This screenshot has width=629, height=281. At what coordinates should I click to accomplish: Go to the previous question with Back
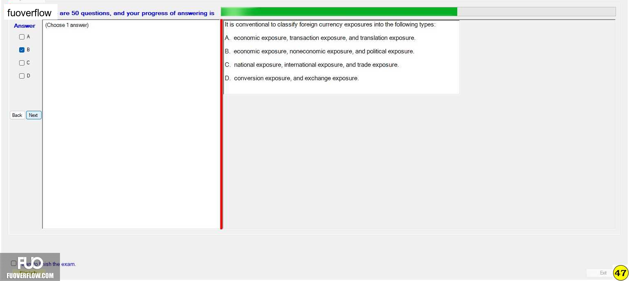17,115
